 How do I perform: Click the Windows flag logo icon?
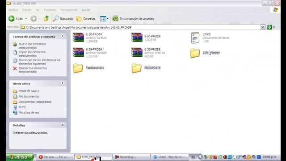[x=275, y=10]
